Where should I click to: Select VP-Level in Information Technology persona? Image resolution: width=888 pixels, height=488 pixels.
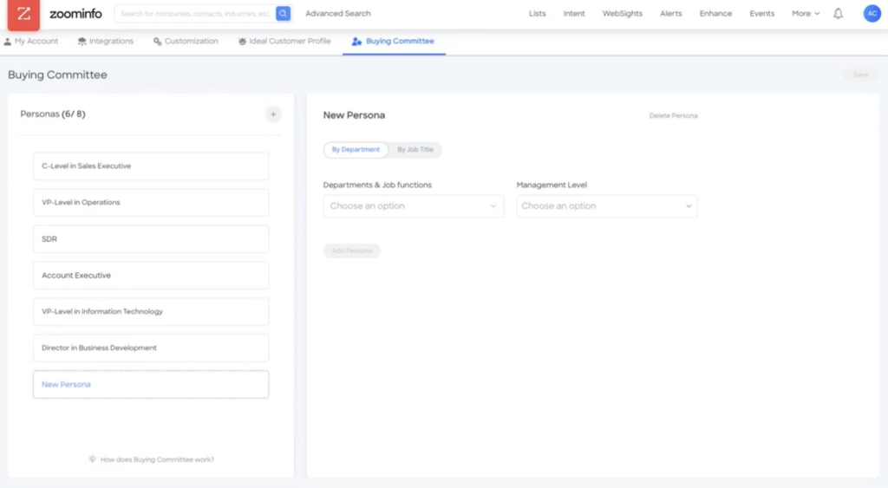coord(151,311)
